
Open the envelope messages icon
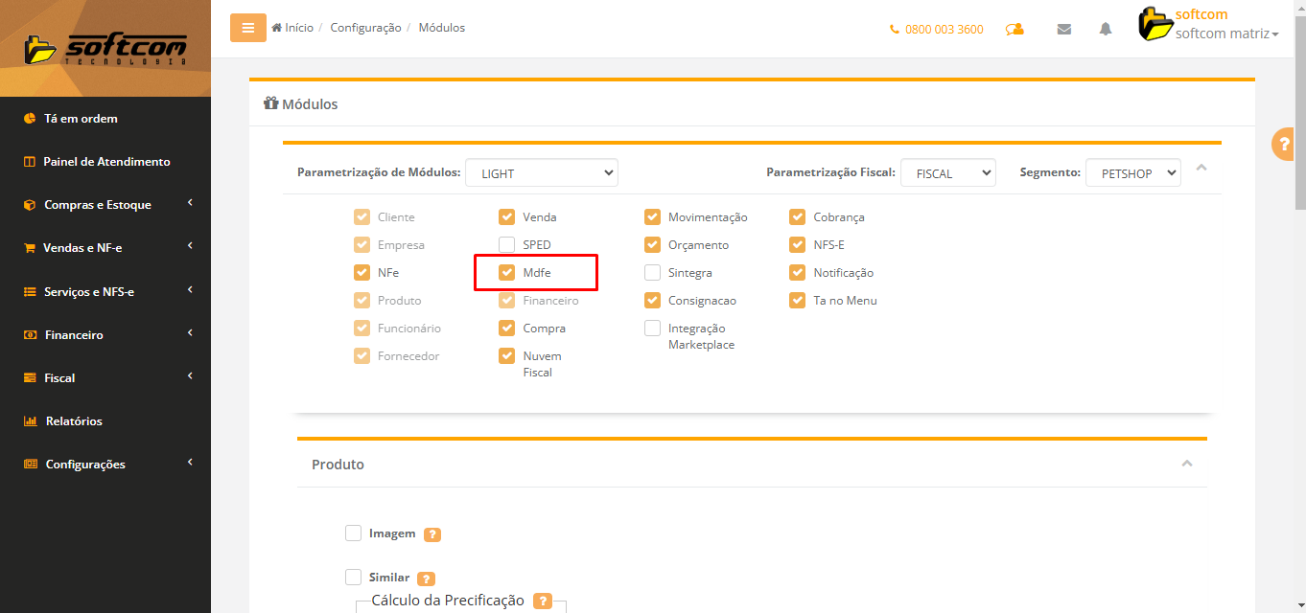(1063, 29)
